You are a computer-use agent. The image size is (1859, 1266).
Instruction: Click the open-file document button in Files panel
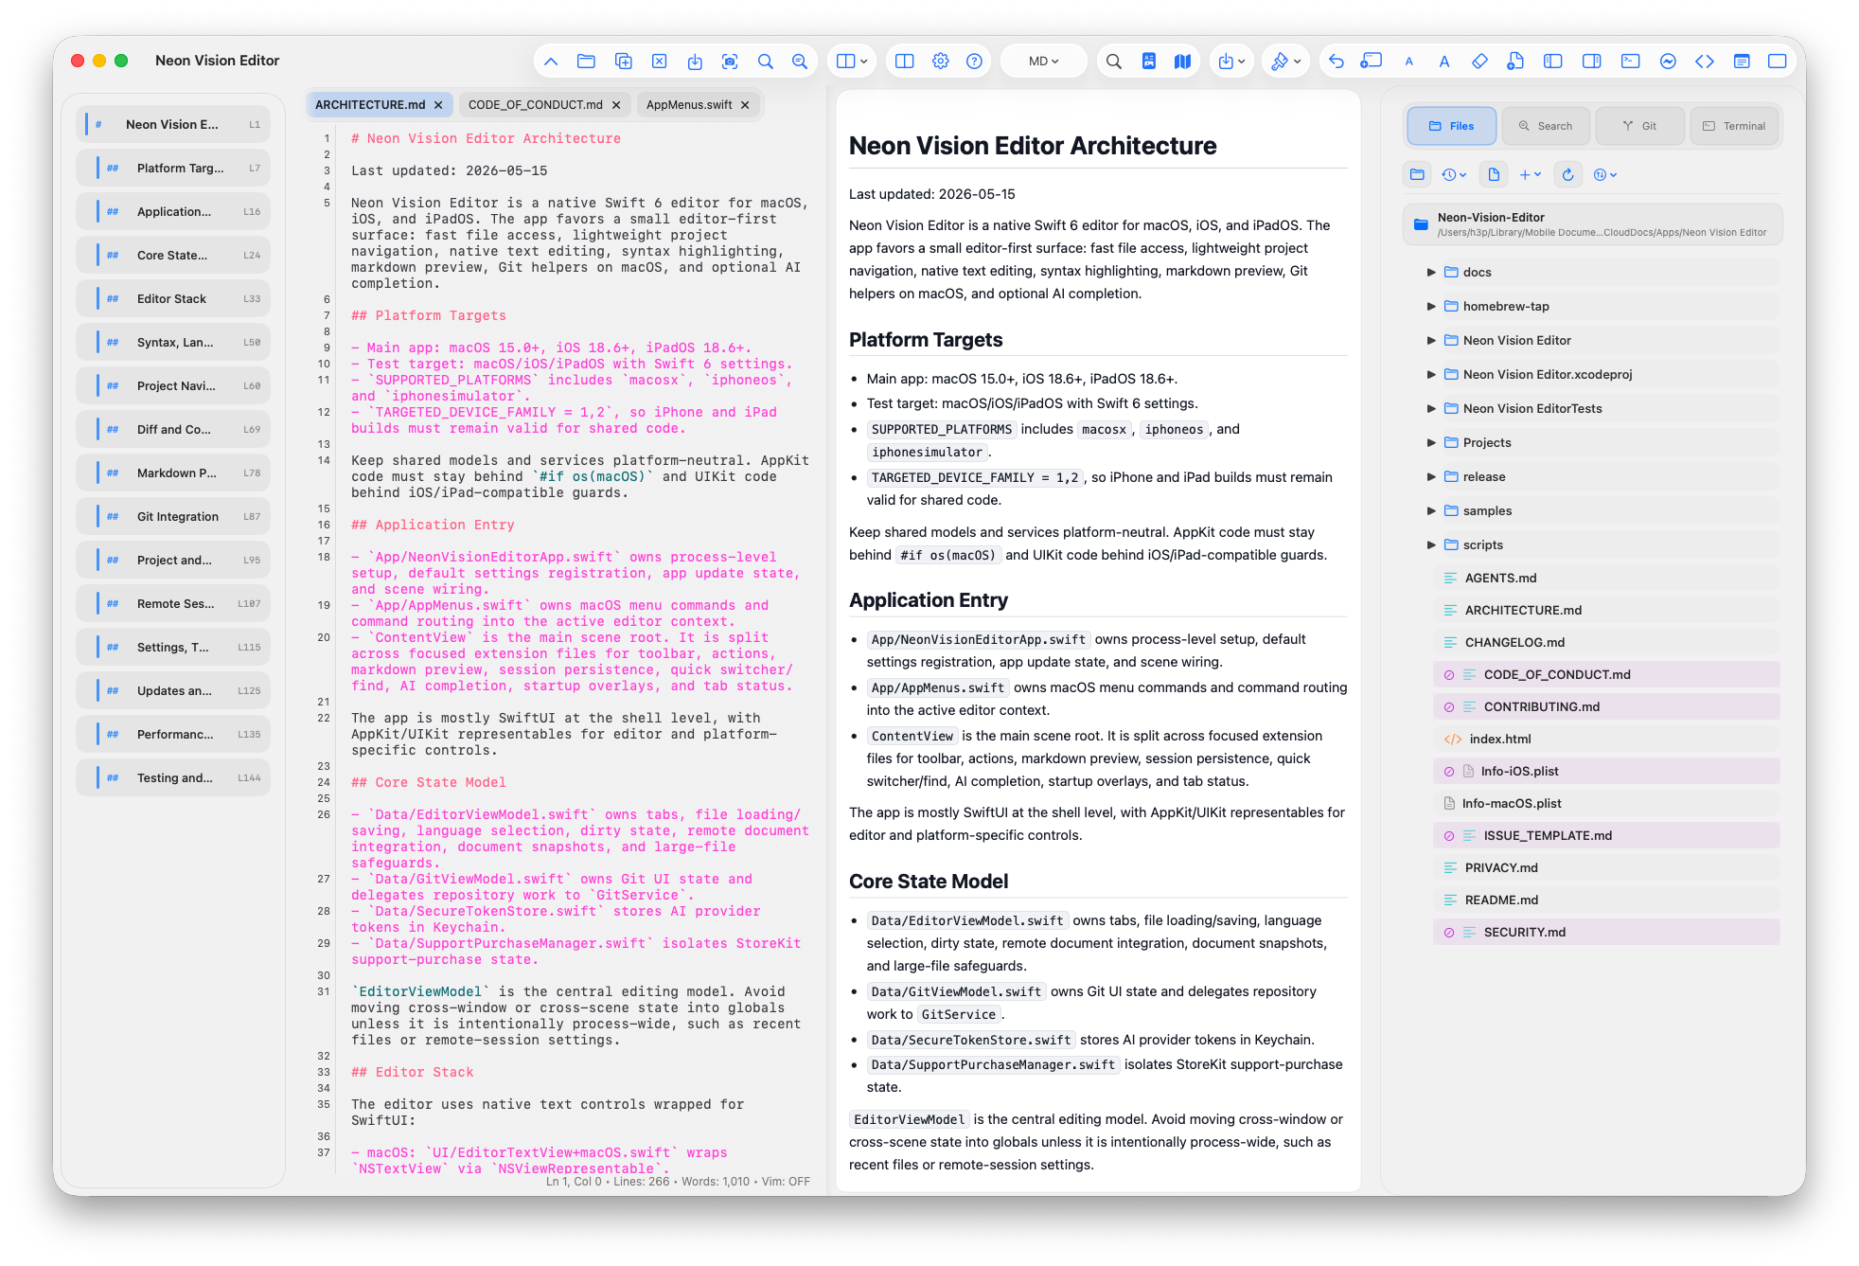1494,175
